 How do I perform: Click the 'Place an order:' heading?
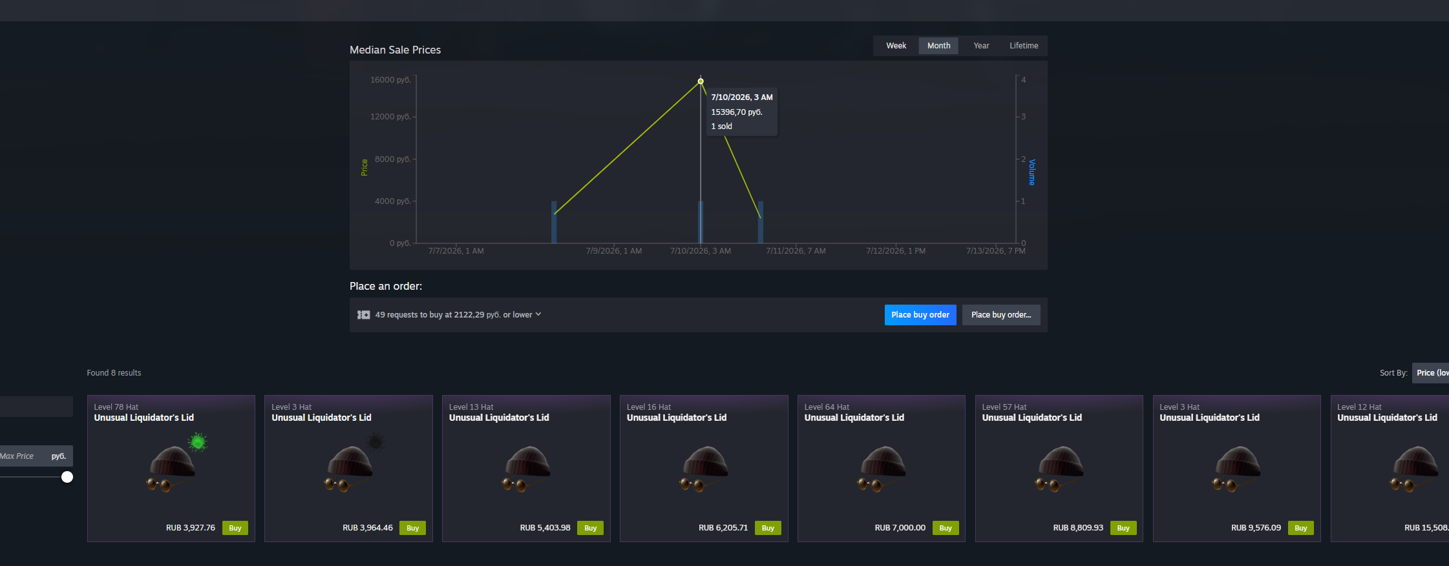pyautogui.click(x=386, y=286)
